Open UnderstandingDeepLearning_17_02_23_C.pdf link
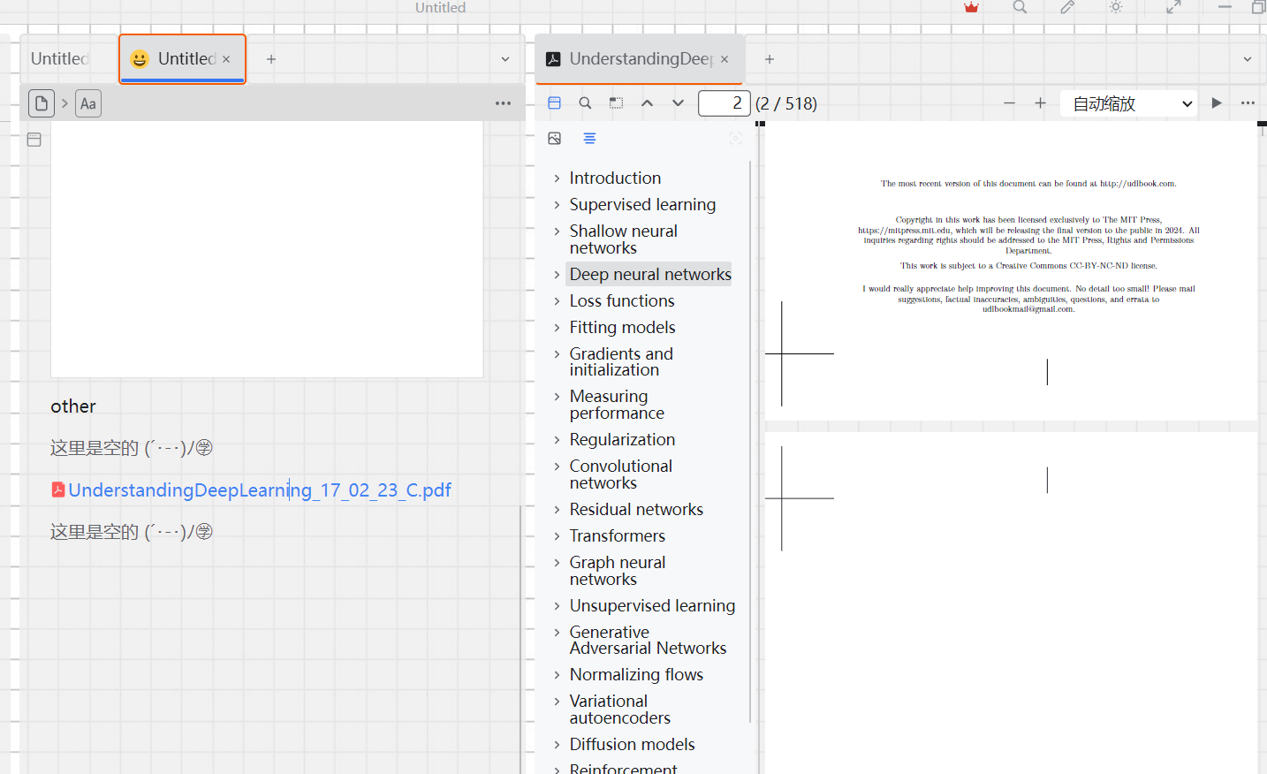The height and width of the screenshot is (774, 1267). (259, 490)
